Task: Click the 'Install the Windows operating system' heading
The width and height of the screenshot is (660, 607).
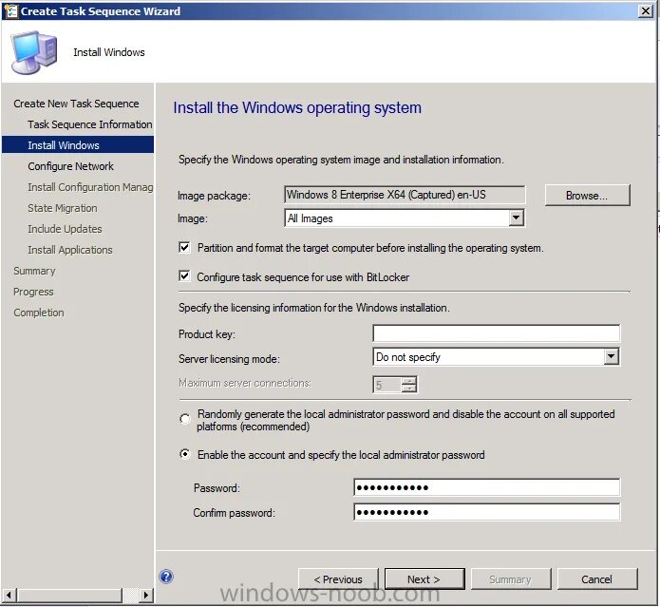Action: point(297,107)
